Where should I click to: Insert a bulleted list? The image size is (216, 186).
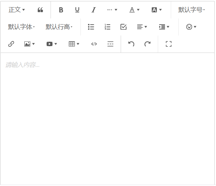point(91,27)
